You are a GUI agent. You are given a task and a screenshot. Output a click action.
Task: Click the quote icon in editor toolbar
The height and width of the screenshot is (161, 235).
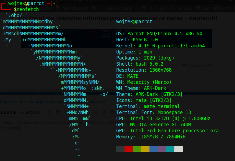(x=58, y=112)
